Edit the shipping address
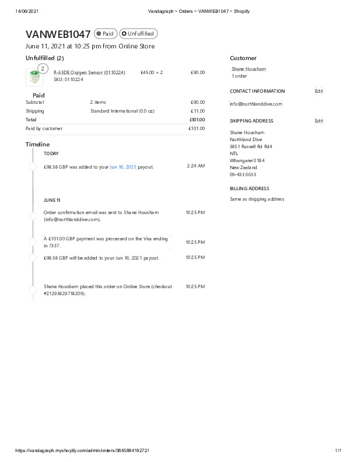Image resolution: width=357 pixels, height=462 pixels. tap(318, 121)
